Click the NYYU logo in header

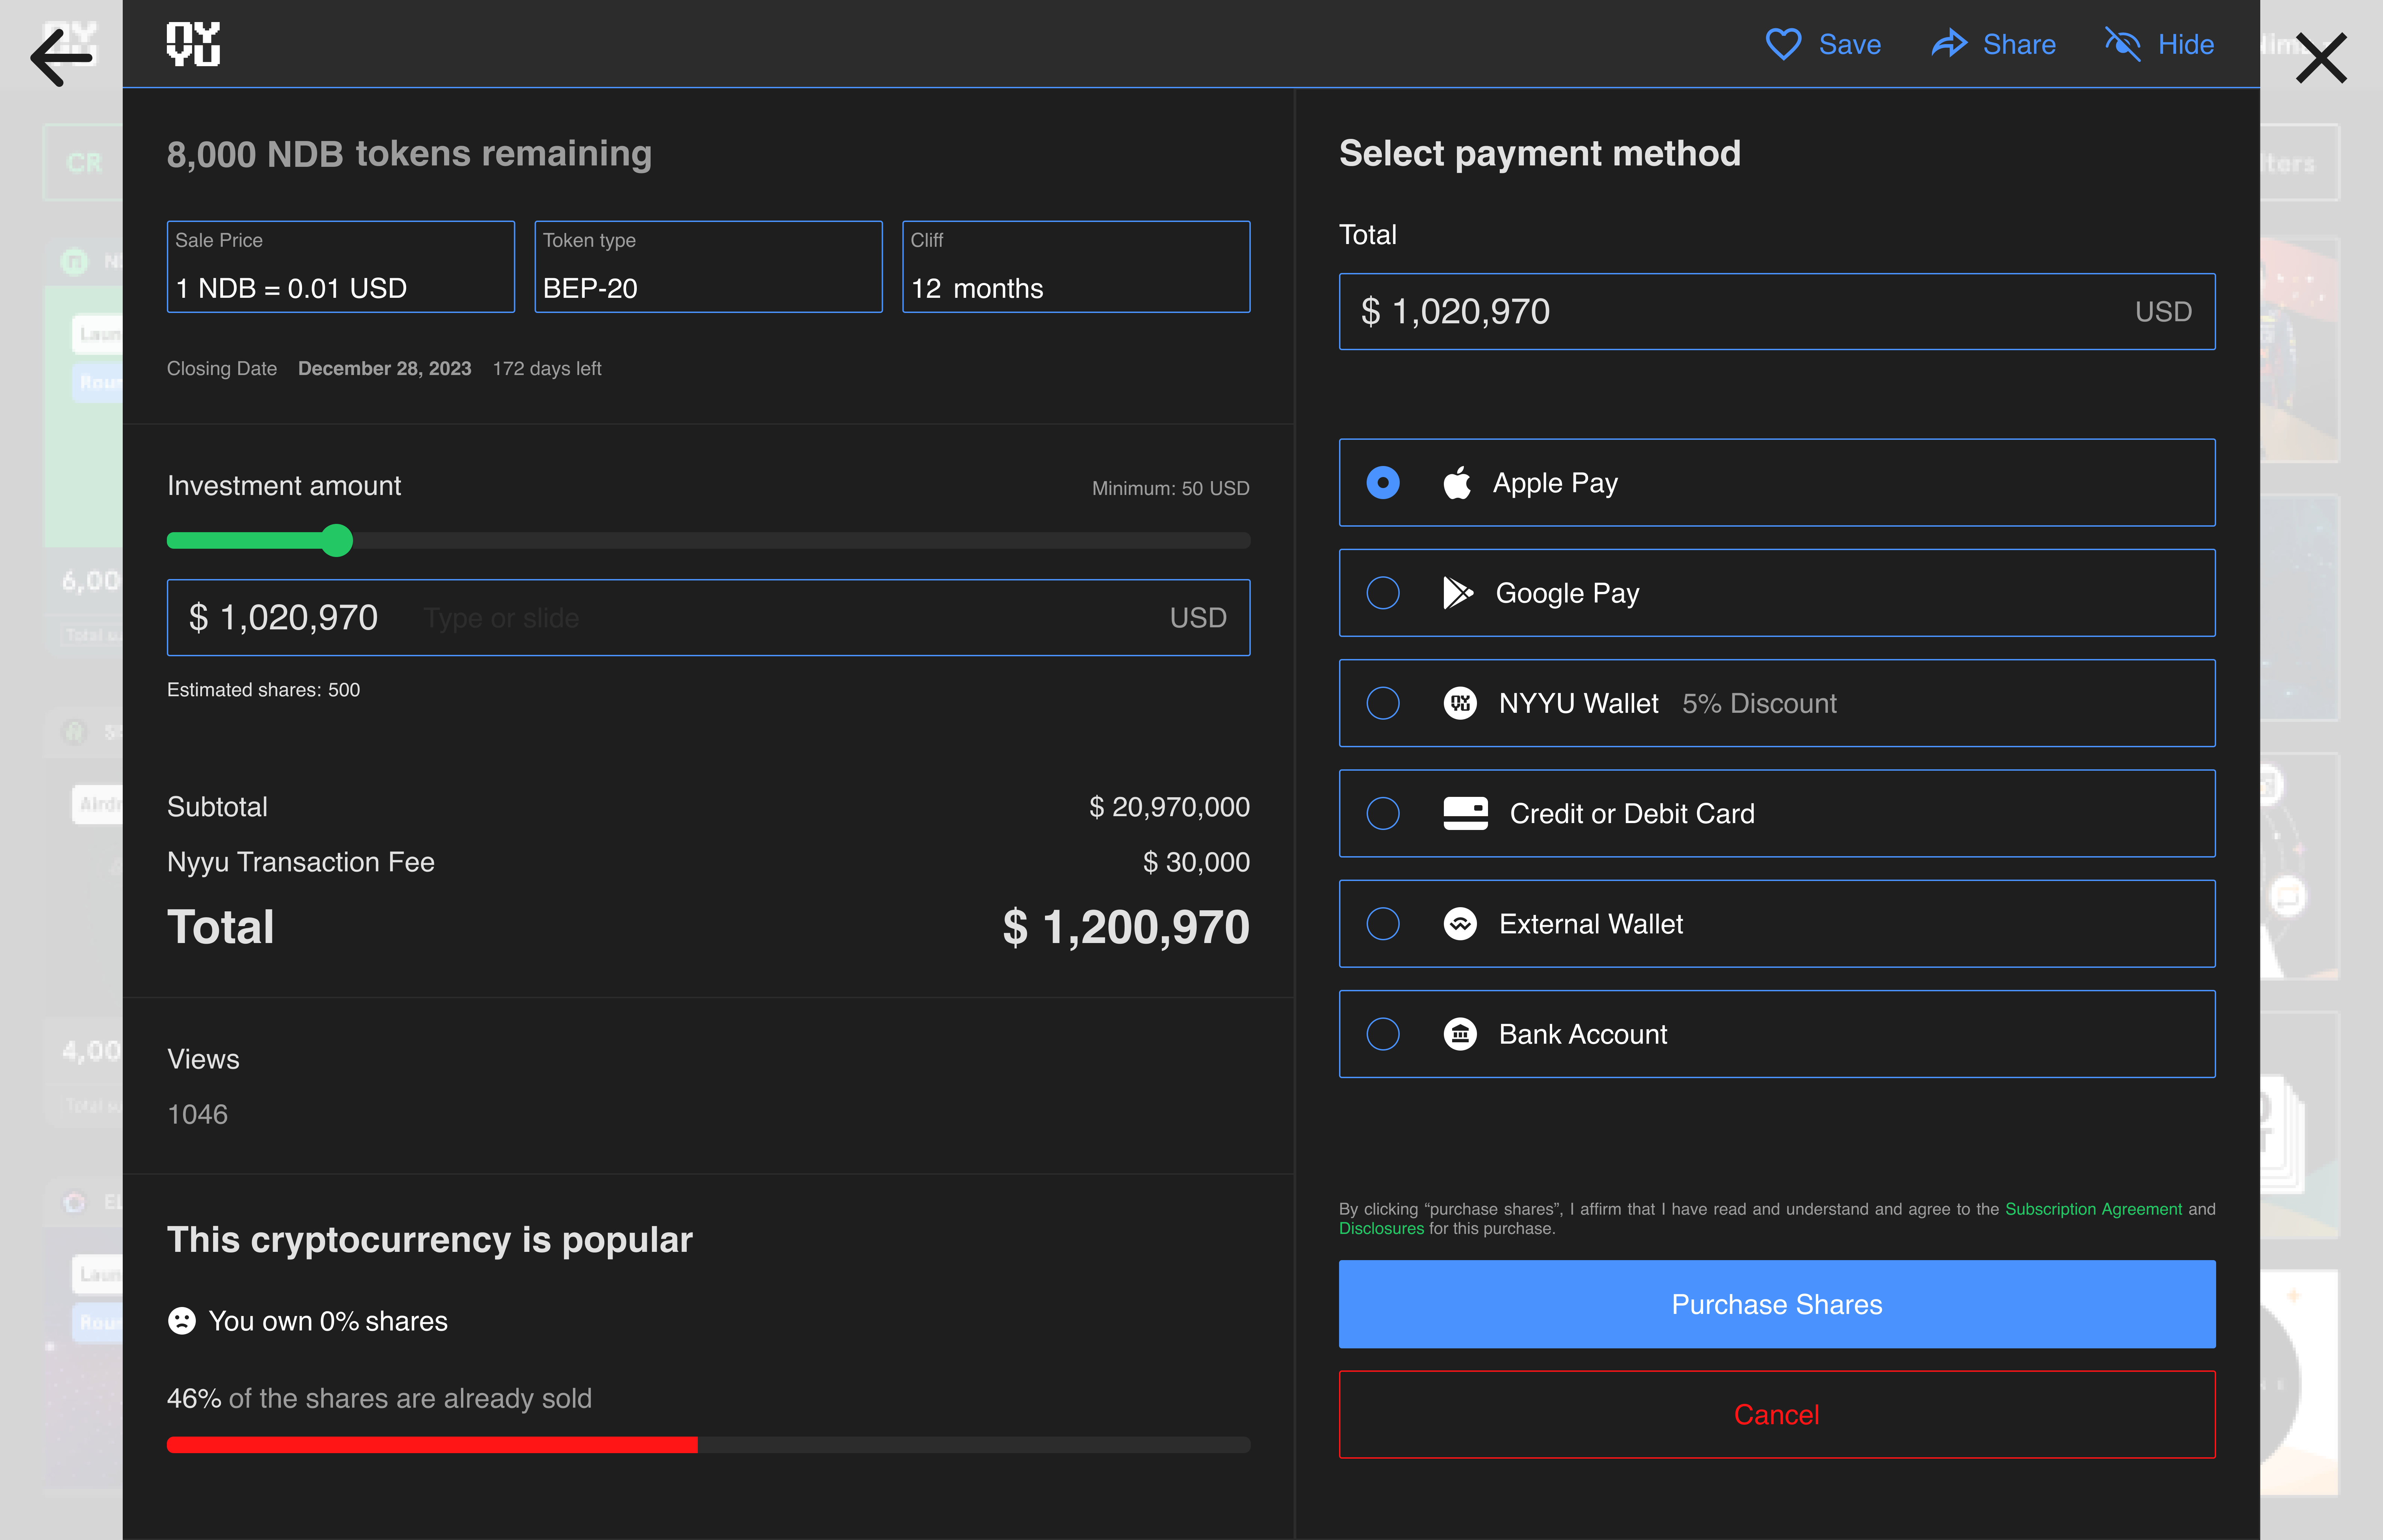click(x=193, y=44)
